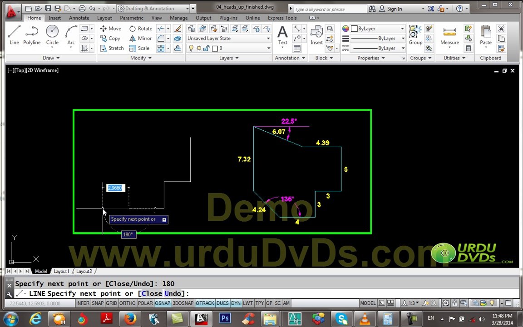Toggle OTRACK in status bar
The height and width of the screenshot is (327, 523).
coord(205,303)
